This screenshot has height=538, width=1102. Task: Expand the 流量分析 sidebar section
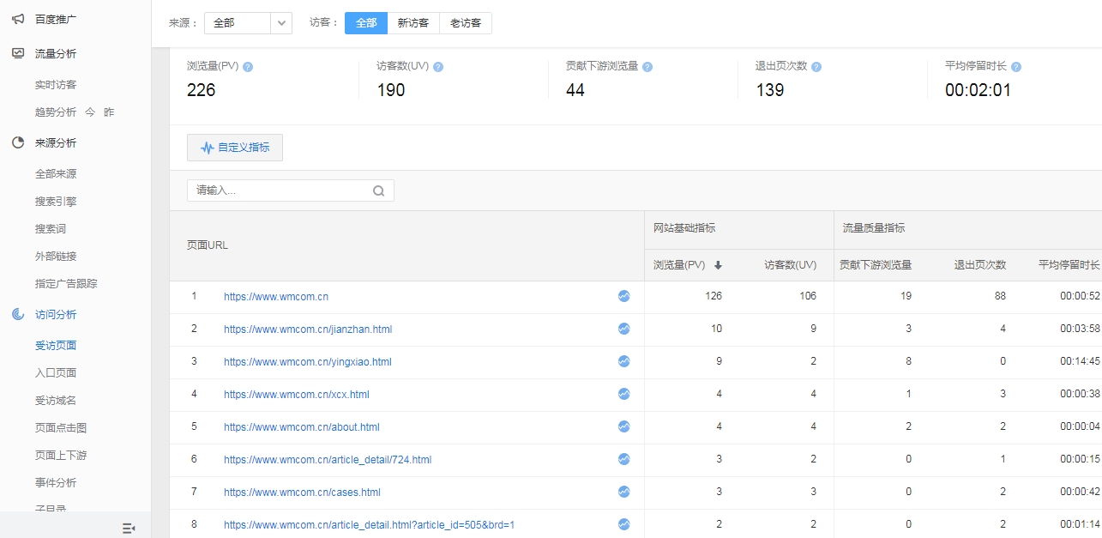[56, 54]
